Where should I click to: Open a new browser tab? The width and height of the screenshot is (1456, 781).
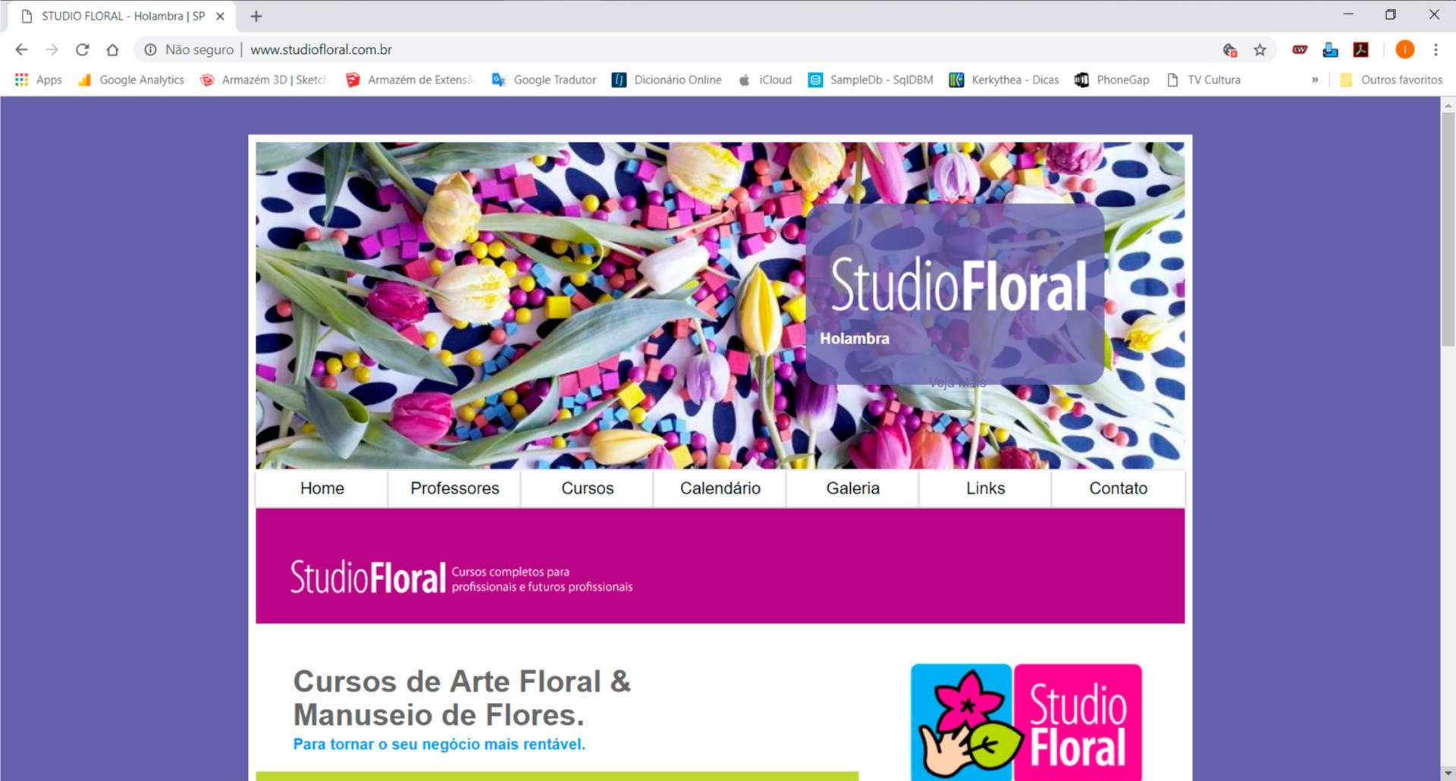coord(256,16)
